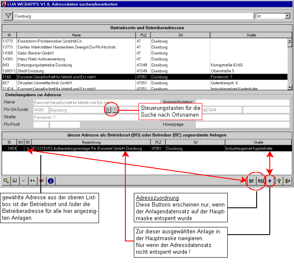Open the 'Ort' search-type dropdown
Screen dimensions: 294x264
pos(287,16)
